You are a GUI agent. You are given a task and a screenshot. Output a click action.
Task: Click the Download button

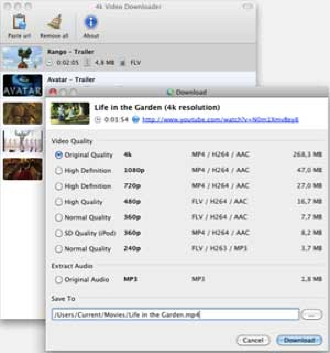[299, 340]
